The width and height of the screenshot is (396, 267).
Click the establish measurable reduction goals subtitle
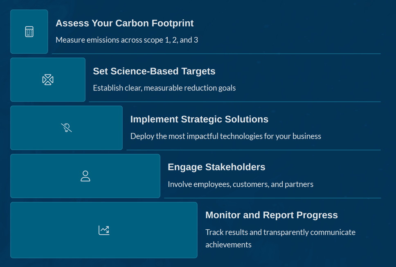click(164, 88)
